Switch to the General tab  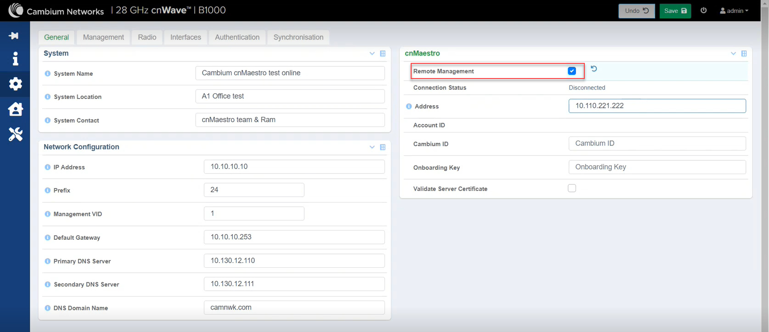[x=57, y=37]
